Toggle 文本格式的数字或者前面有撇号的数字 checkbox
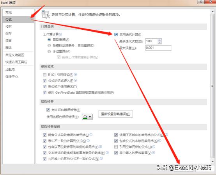 click(44, 153)
